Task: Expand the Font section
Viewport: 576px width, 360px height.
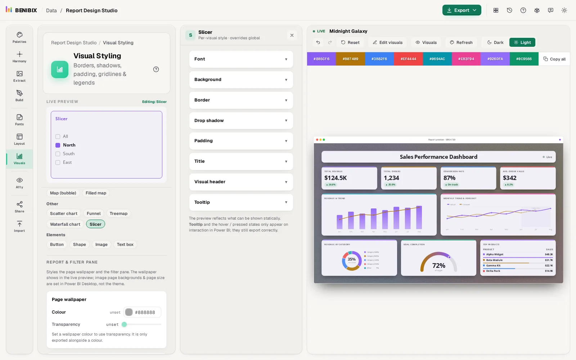Action: (241, 59)
